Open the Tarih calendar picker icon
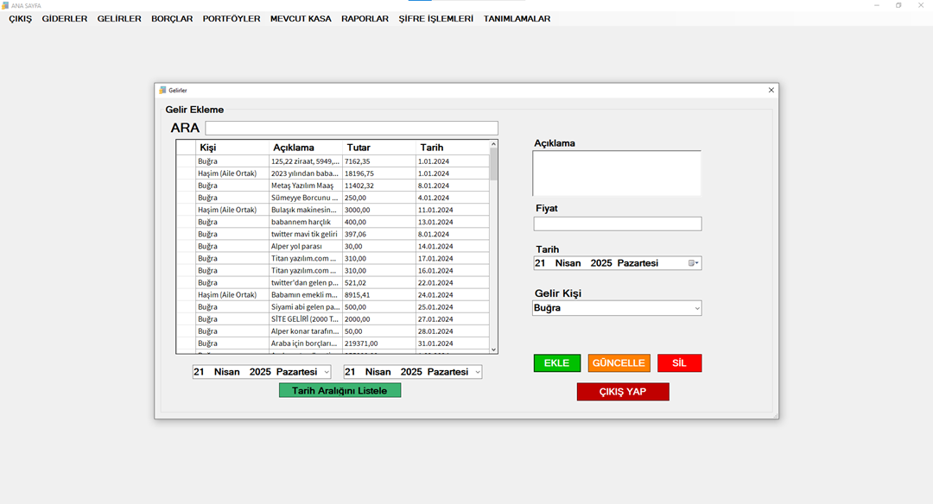933x504 pixels. pyautogui.click(x=694, y=263)
